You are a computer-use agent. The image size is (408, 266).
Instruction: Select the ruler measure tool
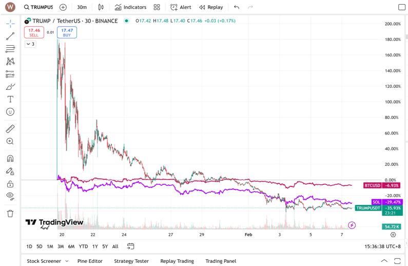pos(10,129)
